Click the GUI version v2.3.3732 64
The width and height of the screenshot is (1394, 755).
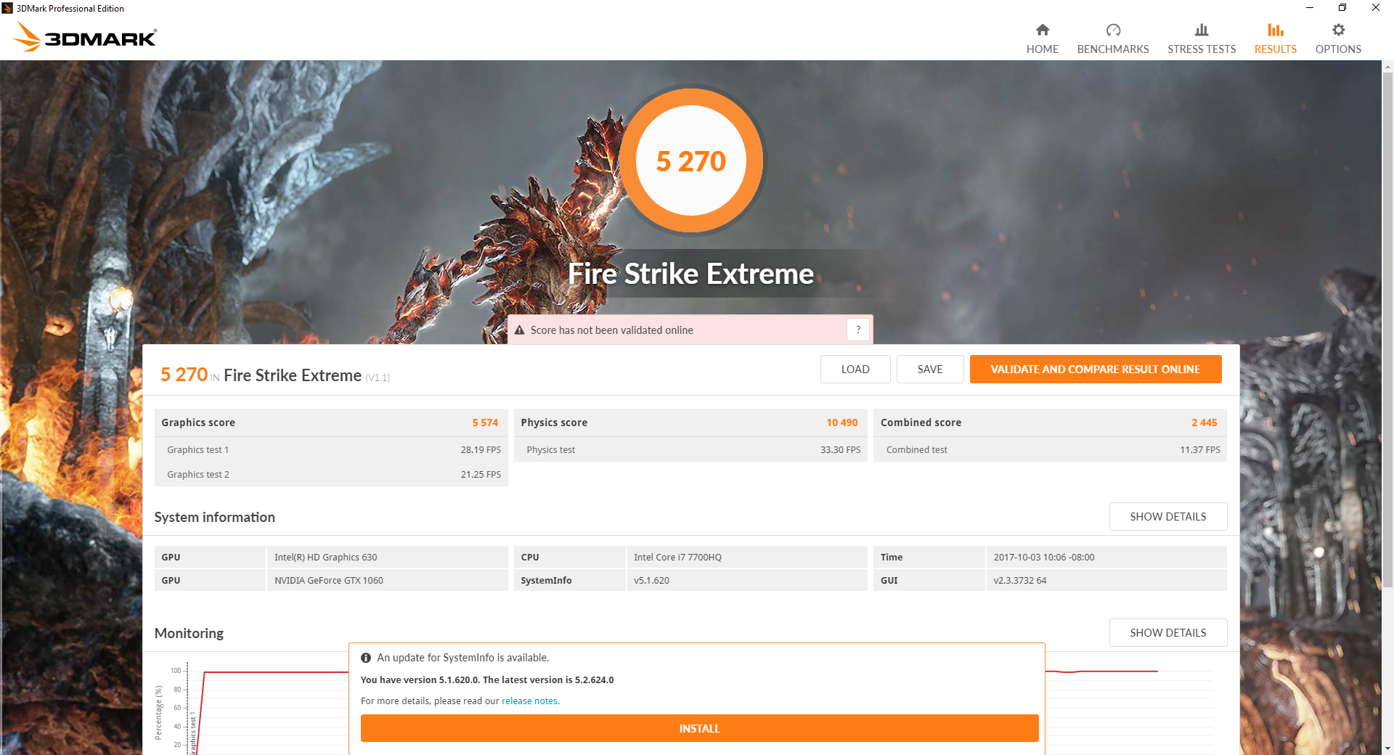click(x=1106, y=580)
